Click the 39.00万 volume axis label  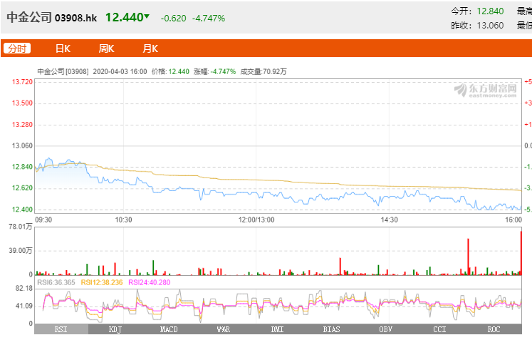[x=21, y=251]
